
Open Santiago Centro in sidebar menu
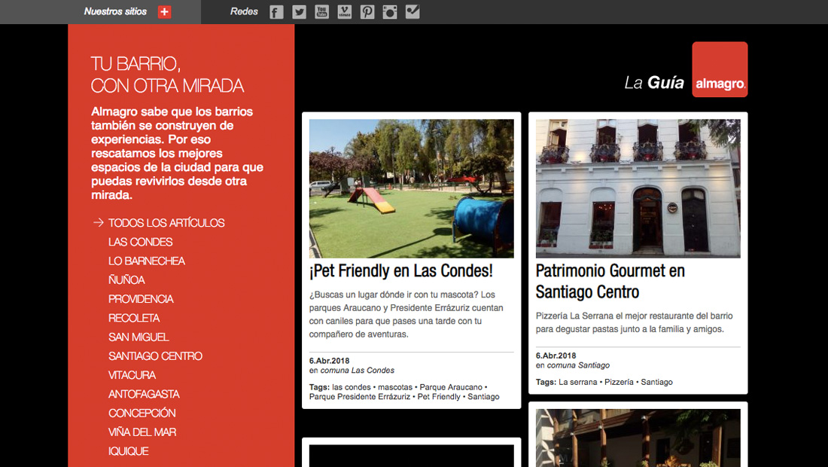coord(155,356)
